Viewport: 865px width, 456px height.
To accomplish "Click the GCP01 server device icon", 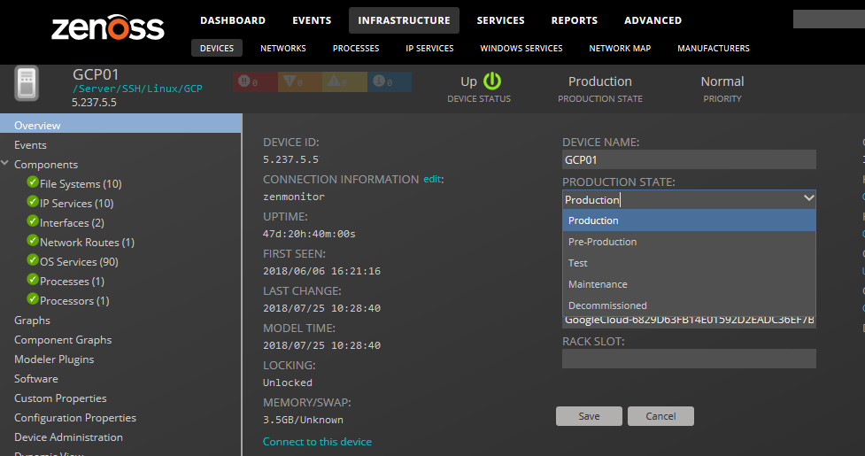I will point(27,83).
